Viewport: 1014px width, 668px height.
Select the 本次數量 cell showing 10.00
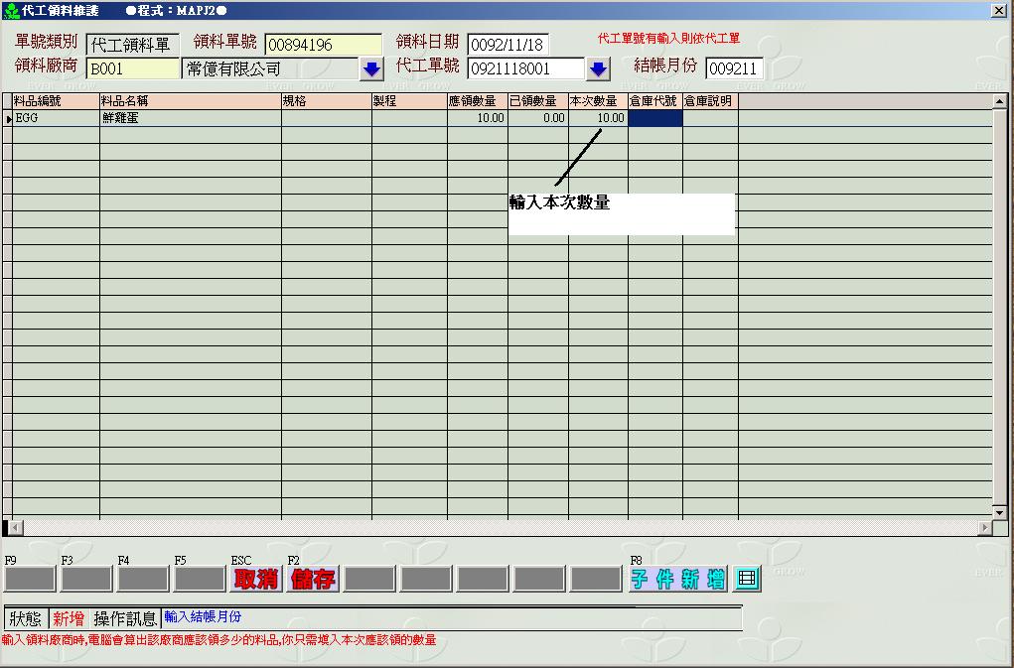tap(598, 118)
